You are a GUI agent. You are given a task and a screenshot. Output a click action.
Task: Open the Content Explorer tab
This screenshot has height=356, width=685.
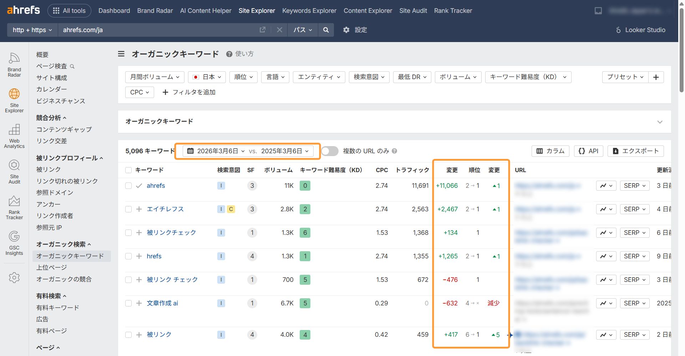pyautogui.click(x=367, y=10)
